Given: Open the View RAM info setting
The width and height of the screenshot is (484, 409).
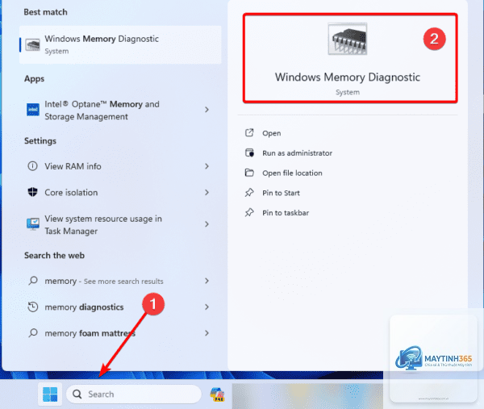Looking at the screenshot, I should (x=73, y=166).
